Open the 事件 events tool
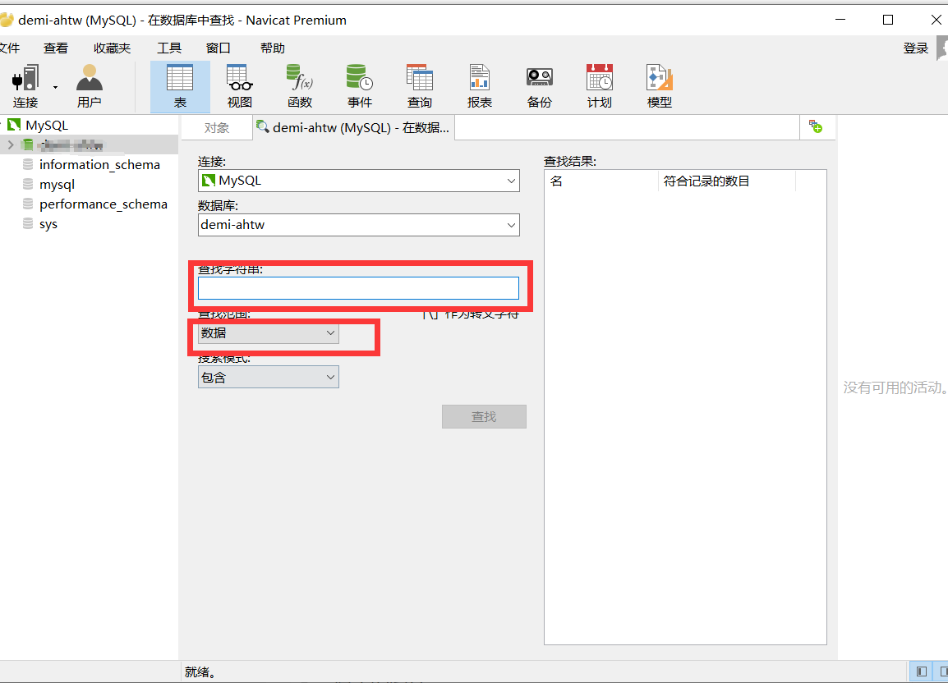This screenshot has height=683, width=948. [360, 86]
